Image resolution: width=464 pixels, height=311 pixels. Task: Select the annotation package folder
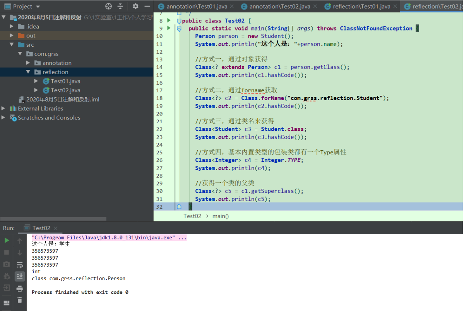(57, 63)
